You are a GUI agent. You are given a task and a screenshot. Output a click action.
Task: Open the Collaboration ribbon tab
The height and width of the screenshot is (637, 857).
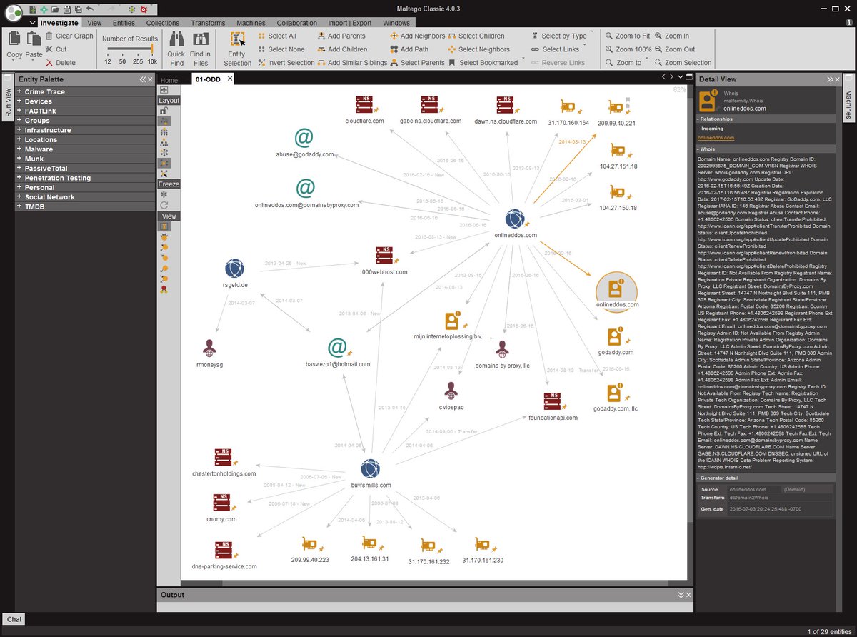(x=297, y=23)
